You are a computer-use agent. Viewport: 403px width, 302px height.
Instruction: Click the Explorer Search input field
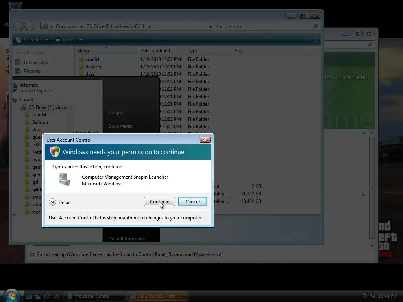(x=270, y=26)
